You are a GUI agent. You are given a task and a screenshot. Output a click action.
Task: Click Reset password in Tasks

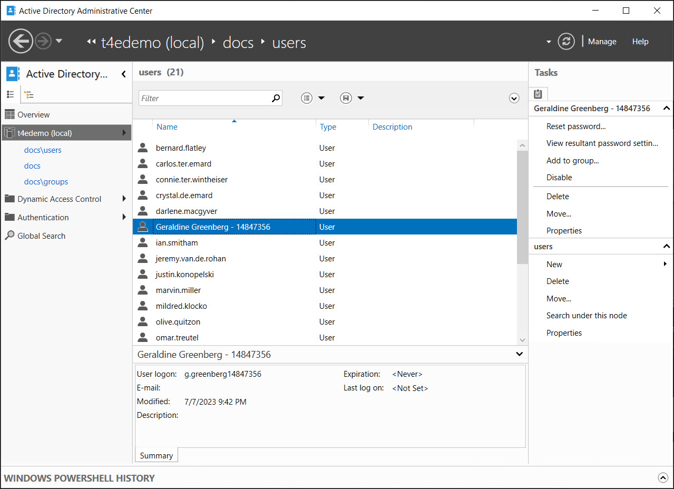point(576,126)
